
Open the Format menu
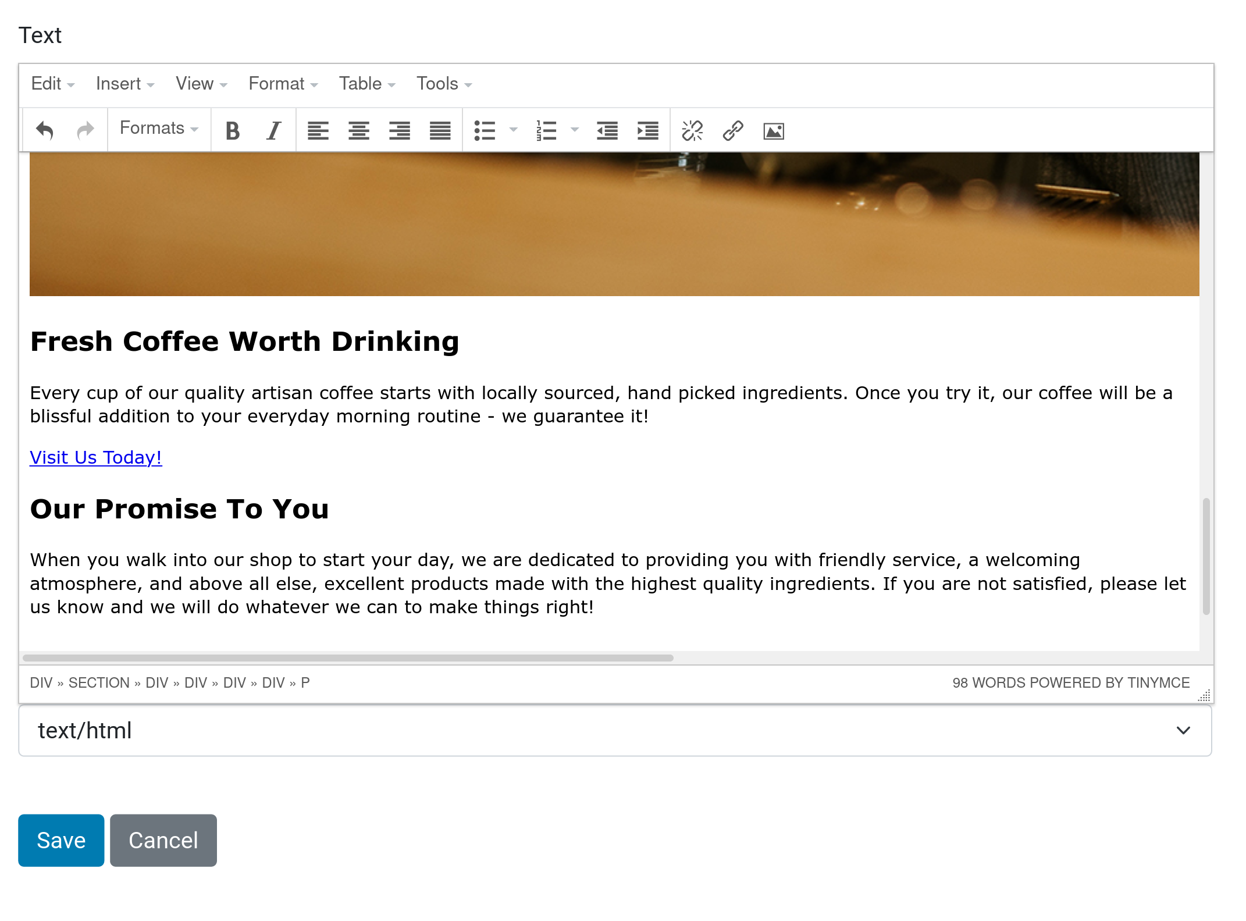[283, 84]
